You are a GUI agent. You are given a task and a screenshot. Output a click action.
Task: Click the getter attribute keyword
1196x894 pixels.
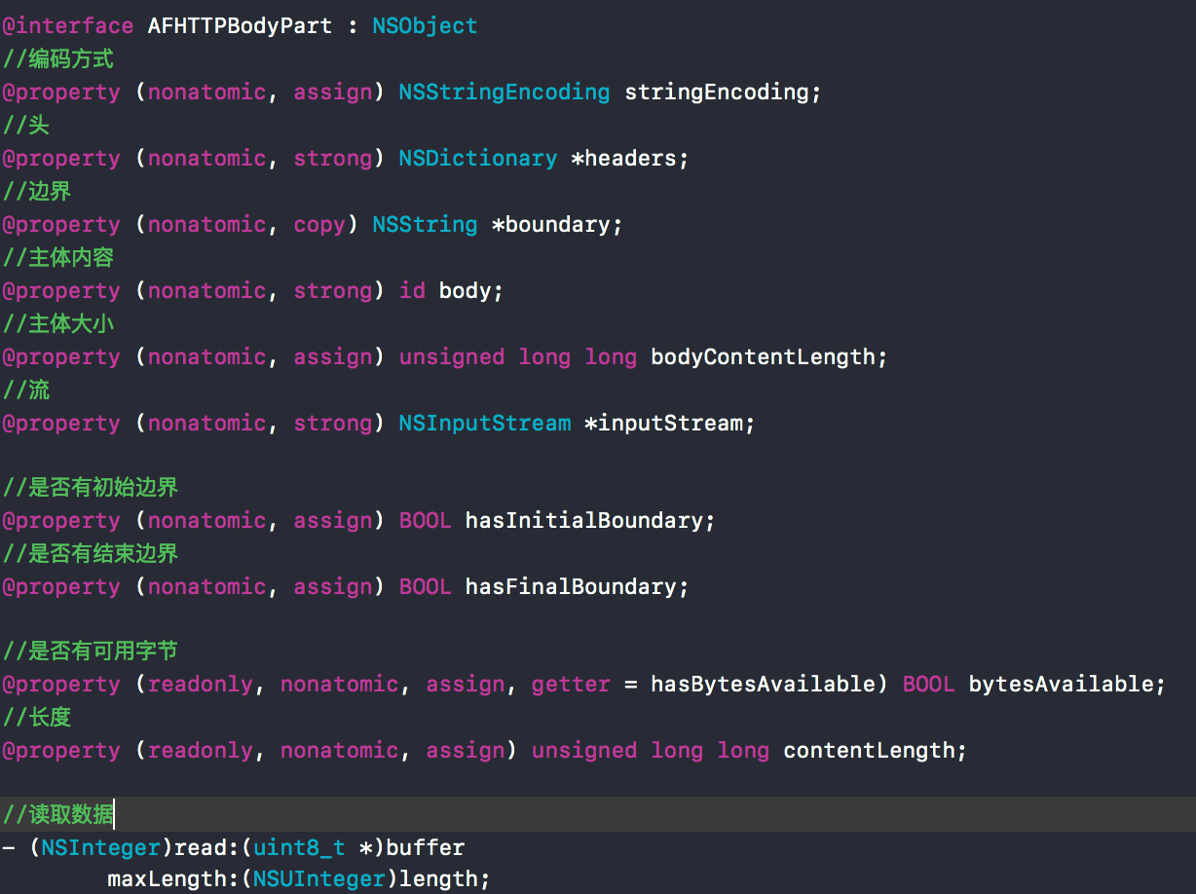pos(571,684)
